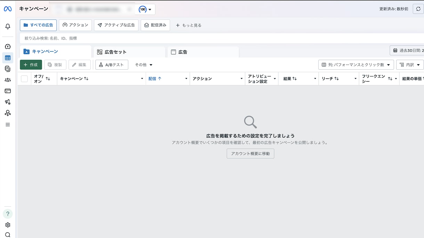Select the アクション filter
The height and width of the screenshot is (238, 424).
click(x=75, y=25)
